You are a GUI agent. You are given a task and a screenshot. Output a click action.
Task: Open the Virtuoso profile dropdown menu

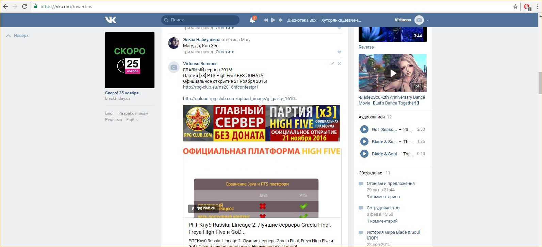pyautogui.click(x=428, y=20)
